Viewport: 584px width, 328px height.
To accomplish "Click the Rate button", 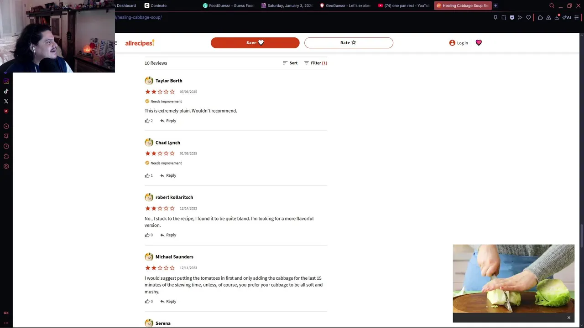I will pos(349,43).
